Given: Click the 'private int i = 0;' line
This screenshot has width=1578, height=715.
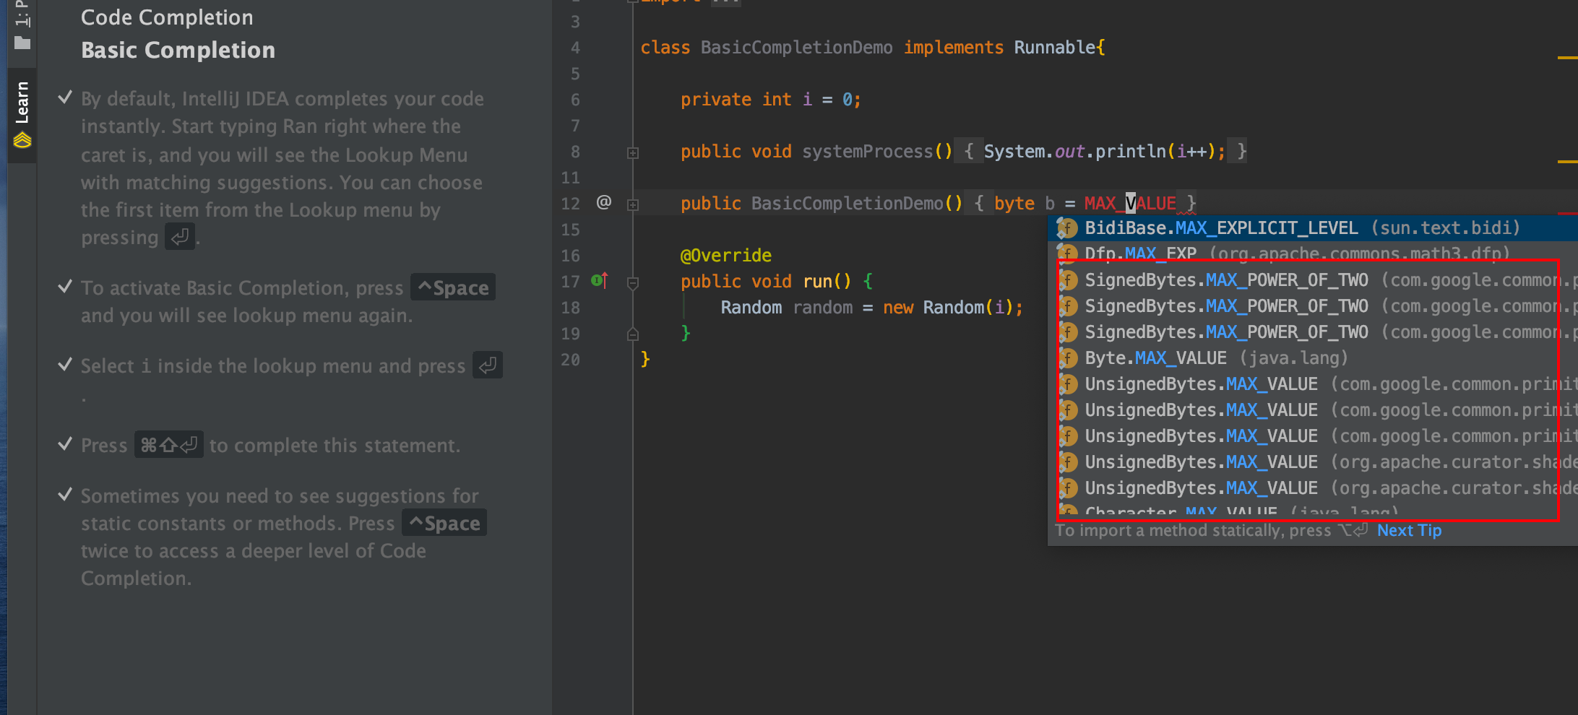Looking at the screenshot, I should [x=770, y=100].
